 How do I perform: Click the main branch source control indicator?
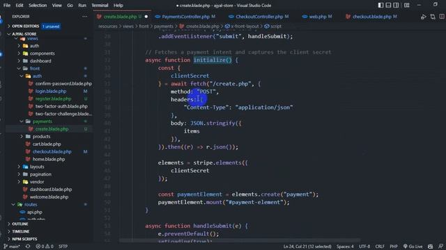coord(11,247)
